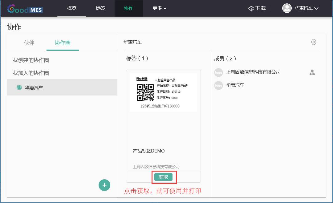Click logo avatar of member 华惠汽车
333x203 pixels.
[218, 85]
